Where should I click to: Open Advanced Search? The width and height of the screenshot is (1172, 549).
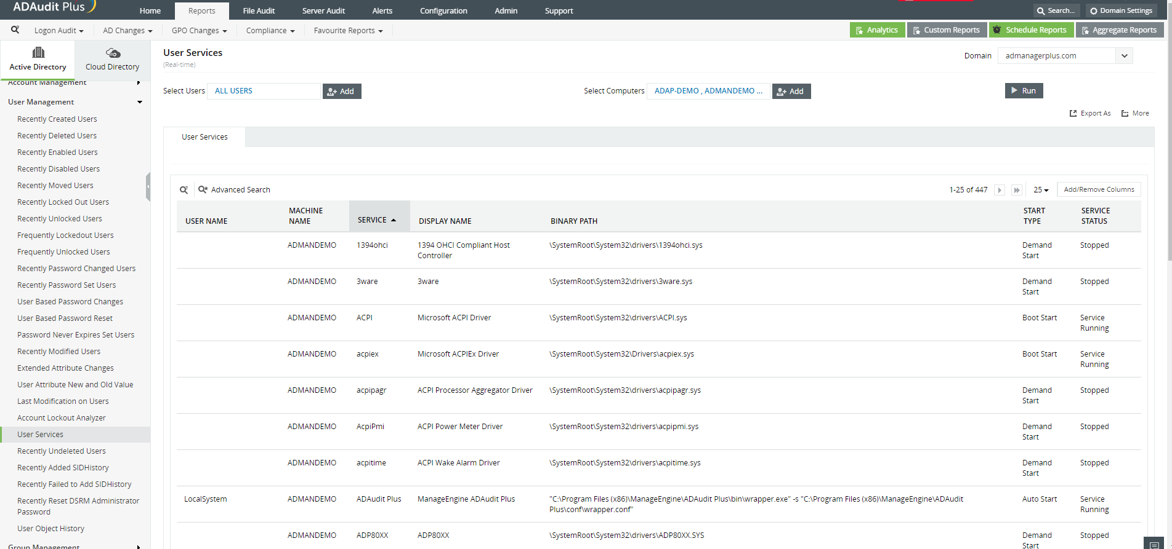tap(234, 190)
